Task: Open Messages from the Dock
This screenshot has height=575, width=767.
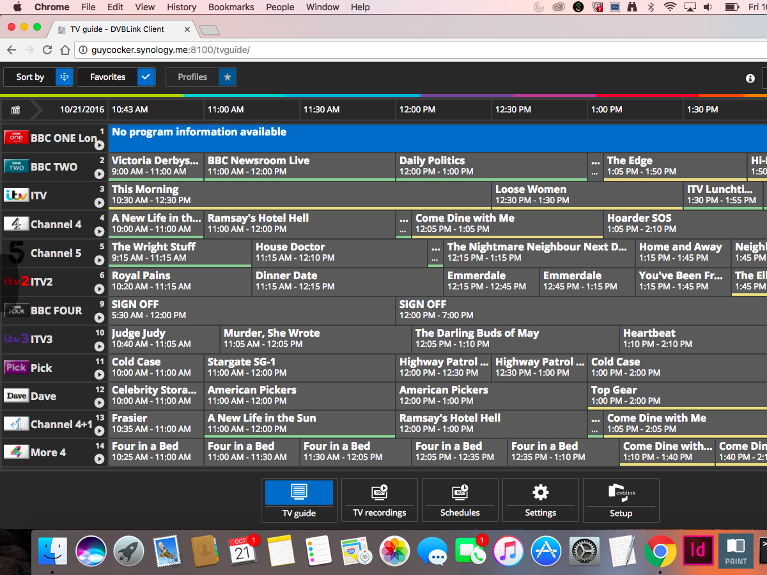Action: click(x=432, y=550)
